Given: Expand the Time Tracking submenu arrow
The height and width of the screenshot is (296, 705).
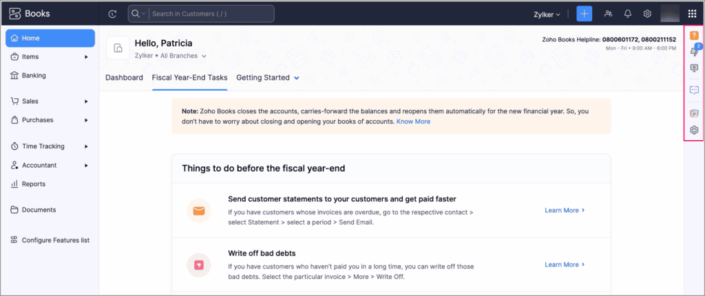Looking at the screenshot, I should pos(86,146).
